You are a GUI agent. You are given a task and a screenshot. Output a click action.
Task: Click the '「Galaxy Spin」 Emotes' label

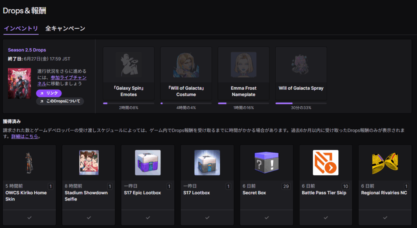tap(129, 91)
